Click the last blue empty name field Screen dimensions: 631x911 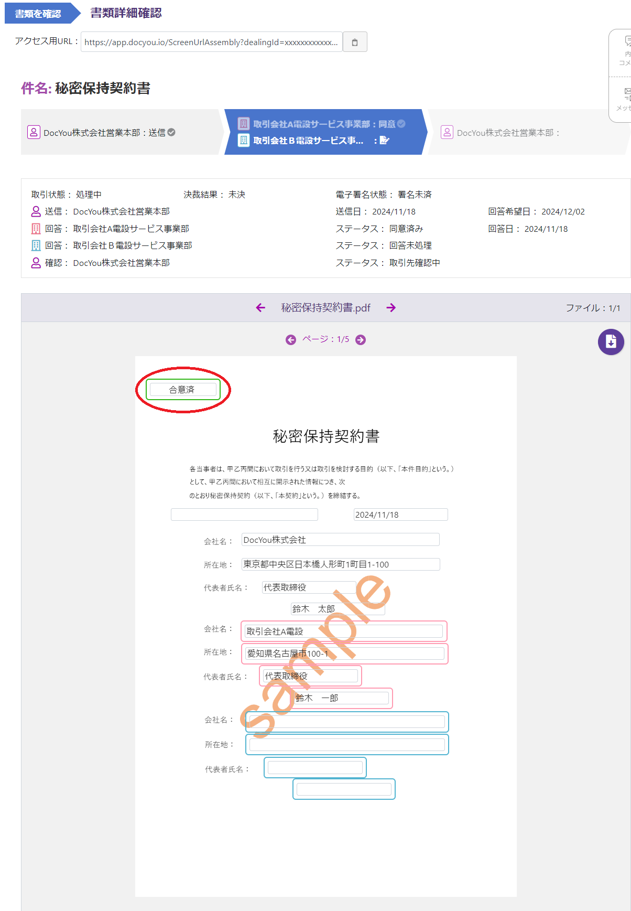(x=344, y=789)
